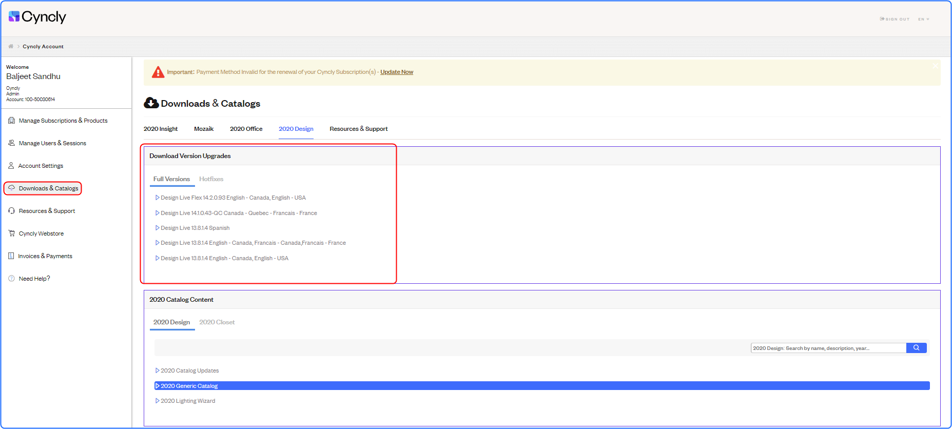Viewport: 952px width, 429px height.
Task: Click the Cyncly logo in the header
Action: click(x=37, y=17)
